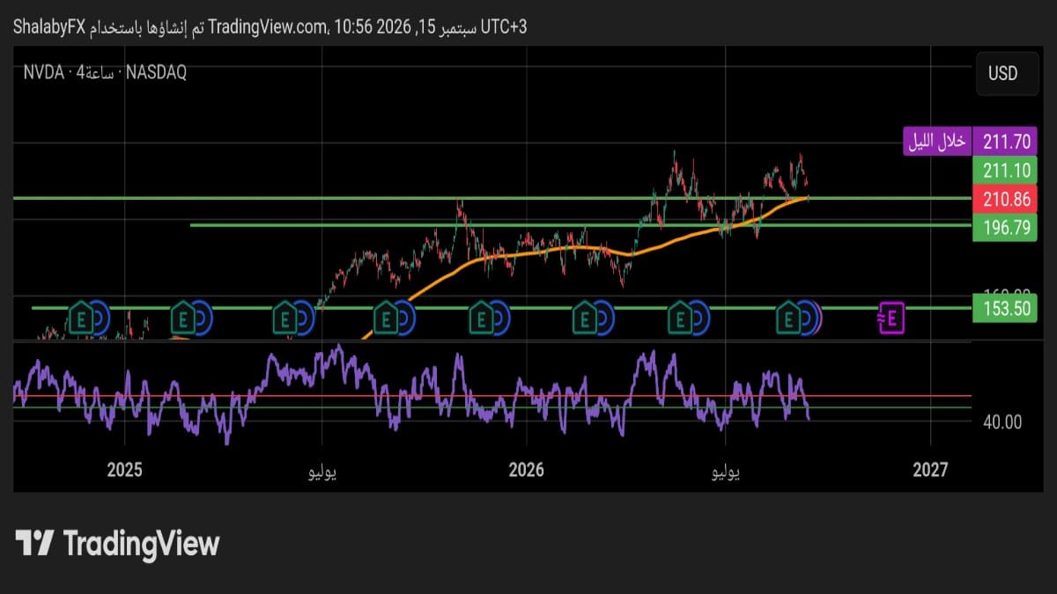Click the 40.00 RSI scale value
This screenshot has height=594, width=1057.
tap(1003, 422)
